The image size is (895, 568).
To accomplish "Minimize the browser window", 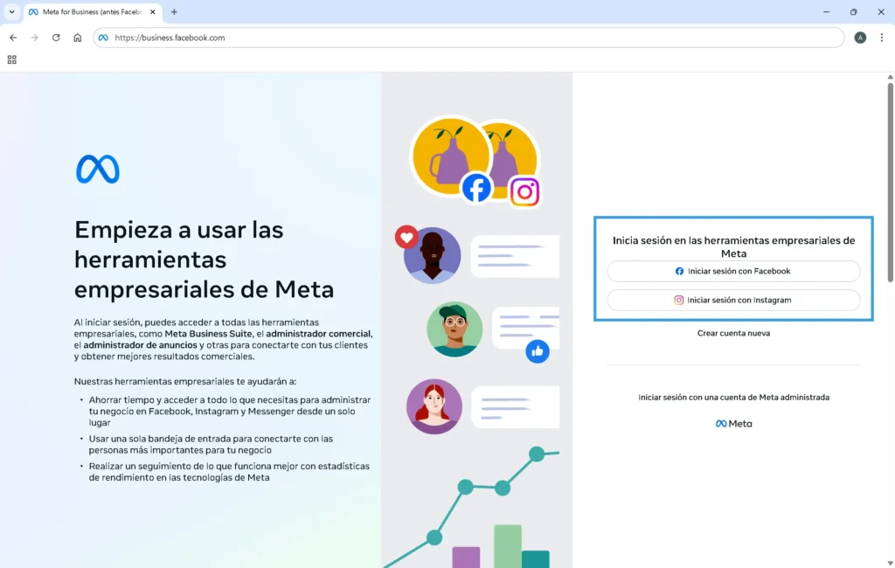I will coord(827,11).
